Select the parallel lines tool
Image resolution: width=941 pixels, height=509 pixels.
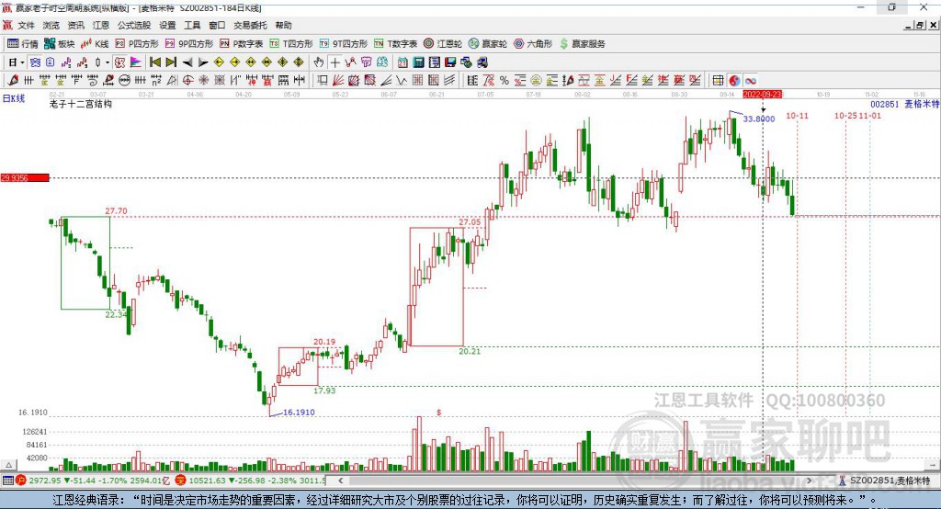[449, 81]
